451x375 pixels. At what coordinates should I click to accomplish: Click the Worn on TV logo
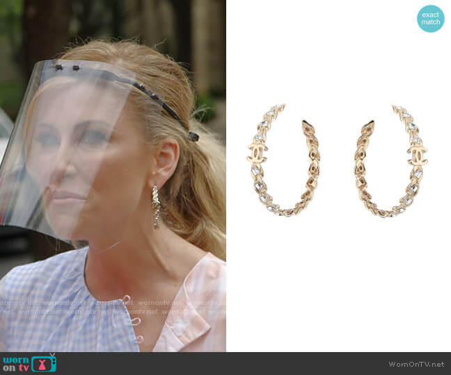tap(29, 363)
